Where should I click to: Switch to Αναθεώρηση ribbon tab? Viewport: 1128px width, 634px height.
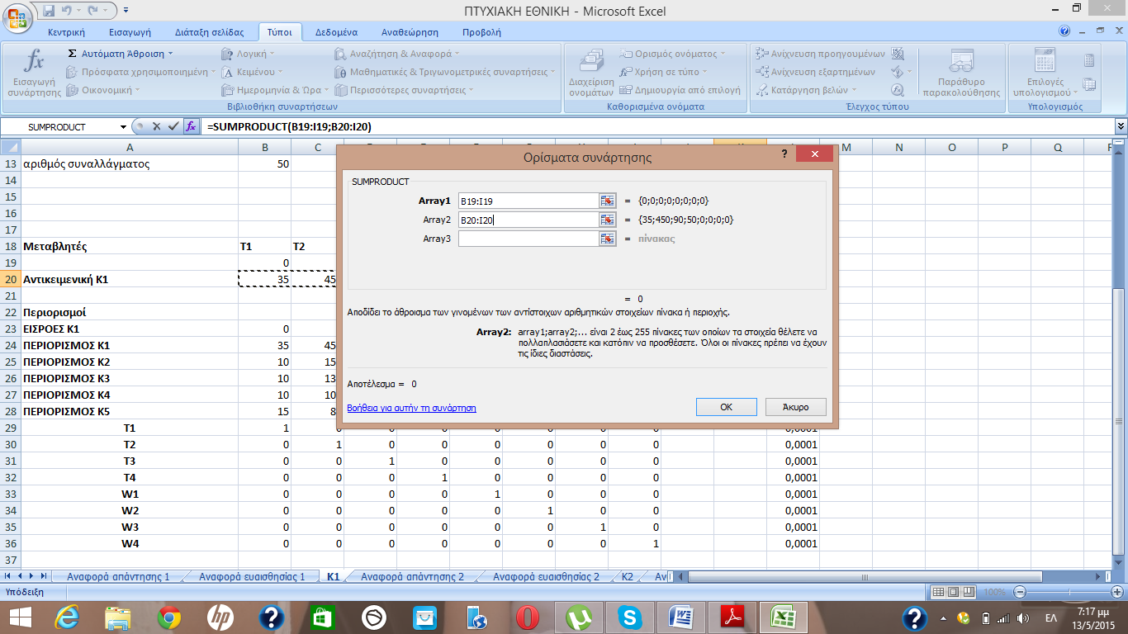coord(410,32)
